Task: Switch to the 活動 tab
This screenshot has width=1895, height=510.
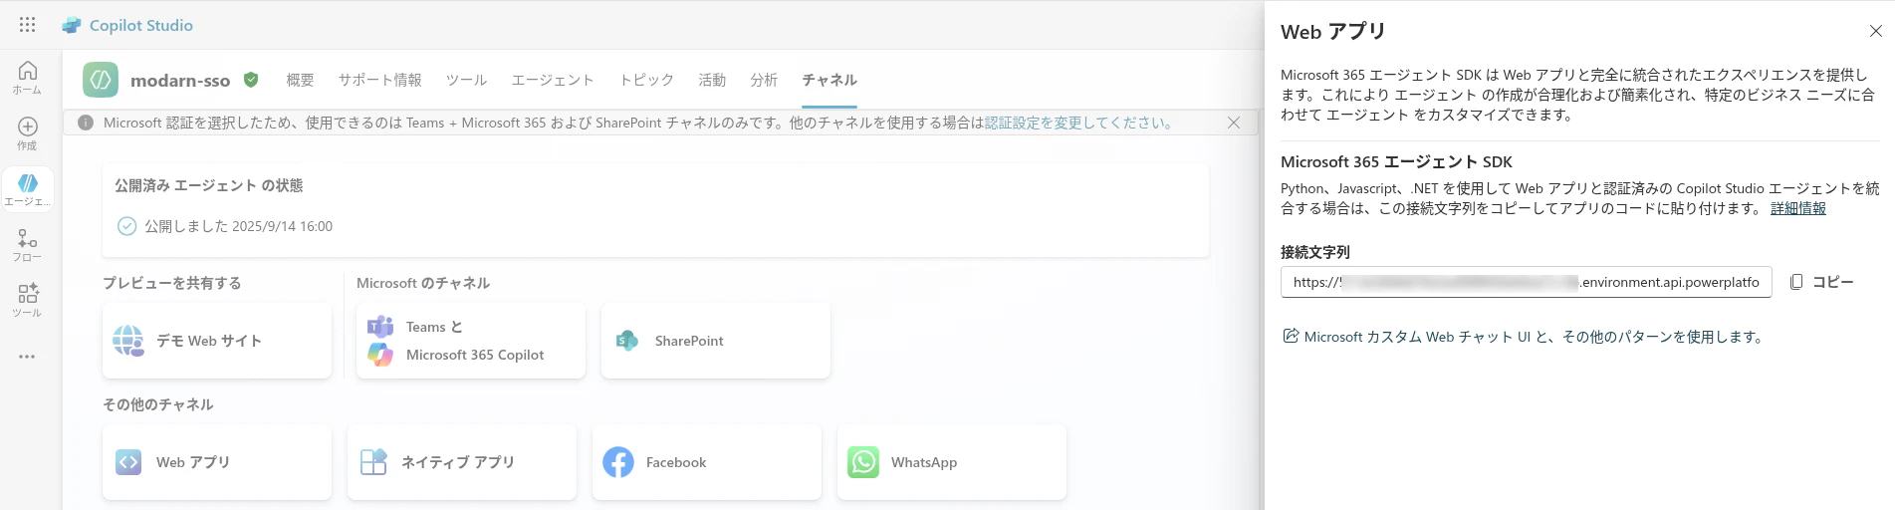Action: pyautogui.click(x=712, y=80)
